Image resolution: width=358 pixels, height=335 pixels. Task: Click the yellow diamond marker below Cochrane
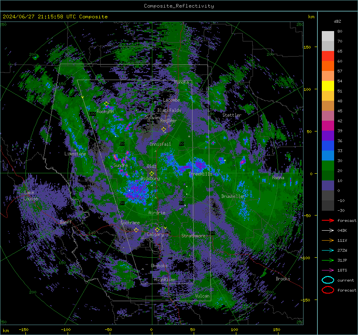[x=136, y=230]
